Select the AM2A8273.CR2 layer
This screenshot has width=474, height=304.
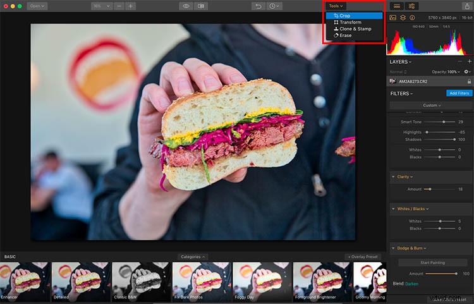(x=430, y=82)
